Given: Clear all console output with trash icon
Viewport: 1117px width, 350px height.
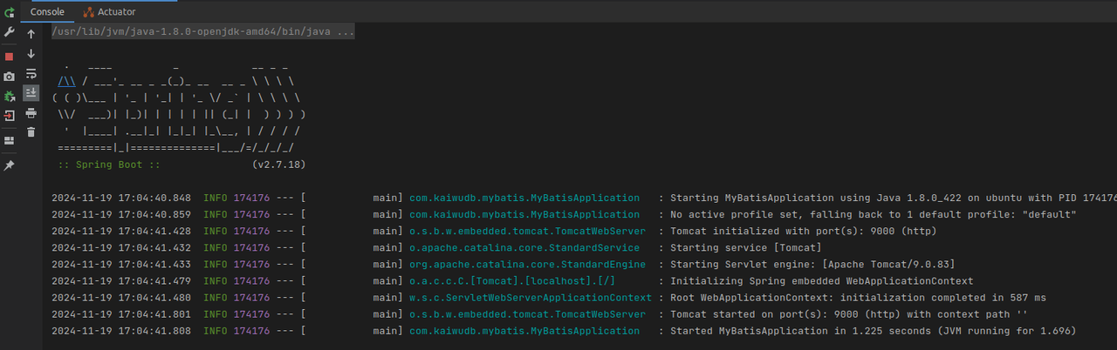Looking at the screenshot, I should point(31,132).
